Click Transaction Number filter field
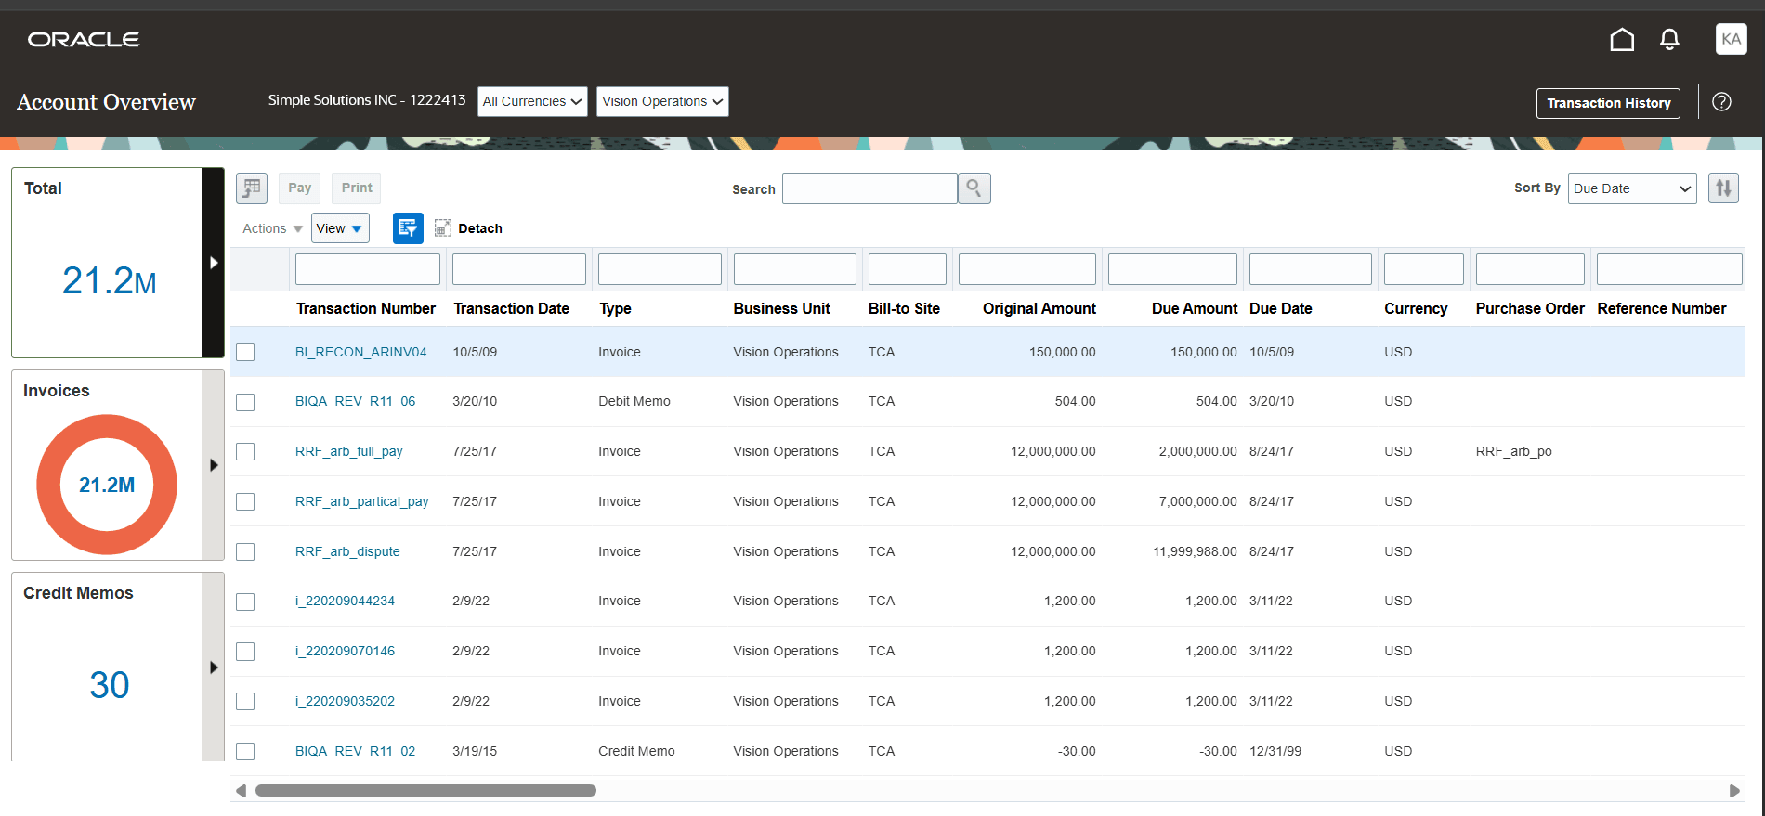The image size is (1765, 816). point(368,269)
